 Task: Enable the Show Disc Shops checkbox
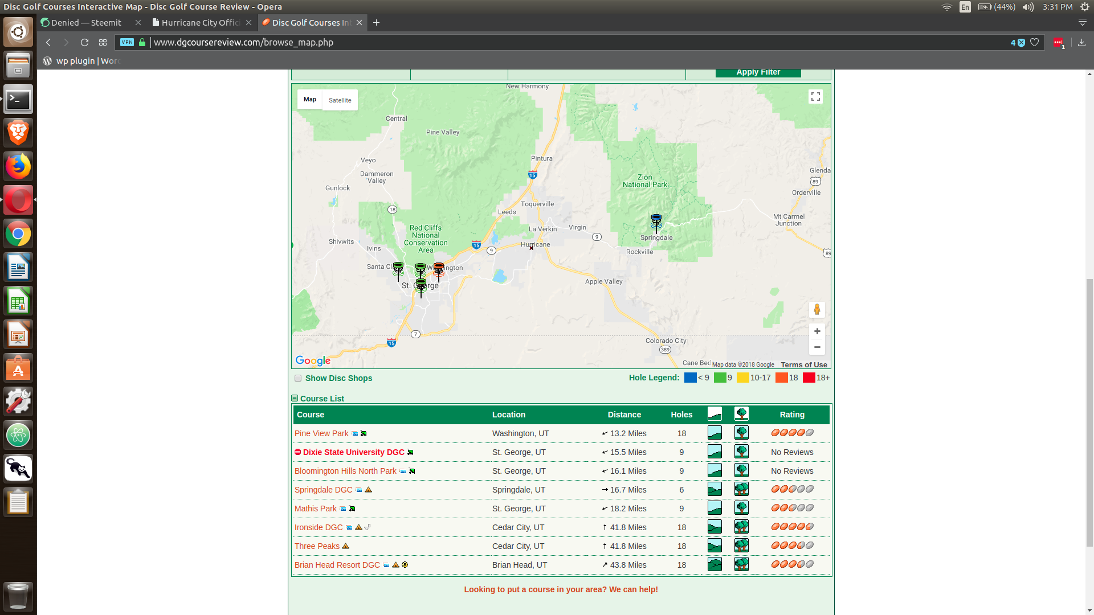[x=298, y=378]
